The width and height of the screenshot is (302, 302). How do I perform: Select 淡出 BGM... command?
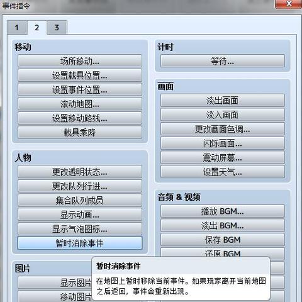[223, 225]
